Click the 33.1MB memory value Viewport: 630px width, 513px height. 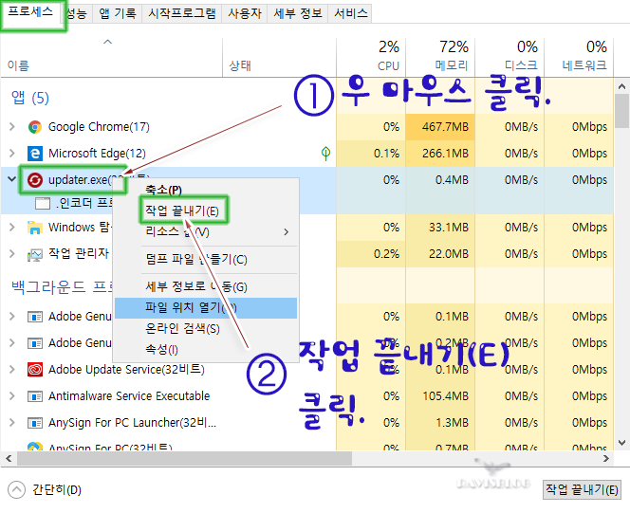pyautogui.click(x=449, y=228)
